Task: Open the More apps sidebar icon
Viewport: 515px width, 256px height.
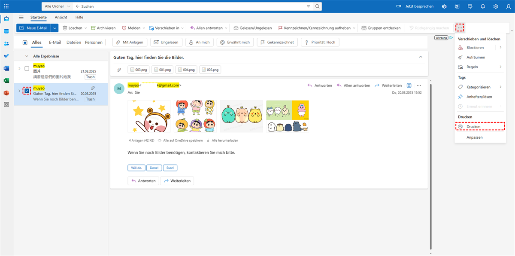Action: tap(6, 105)
